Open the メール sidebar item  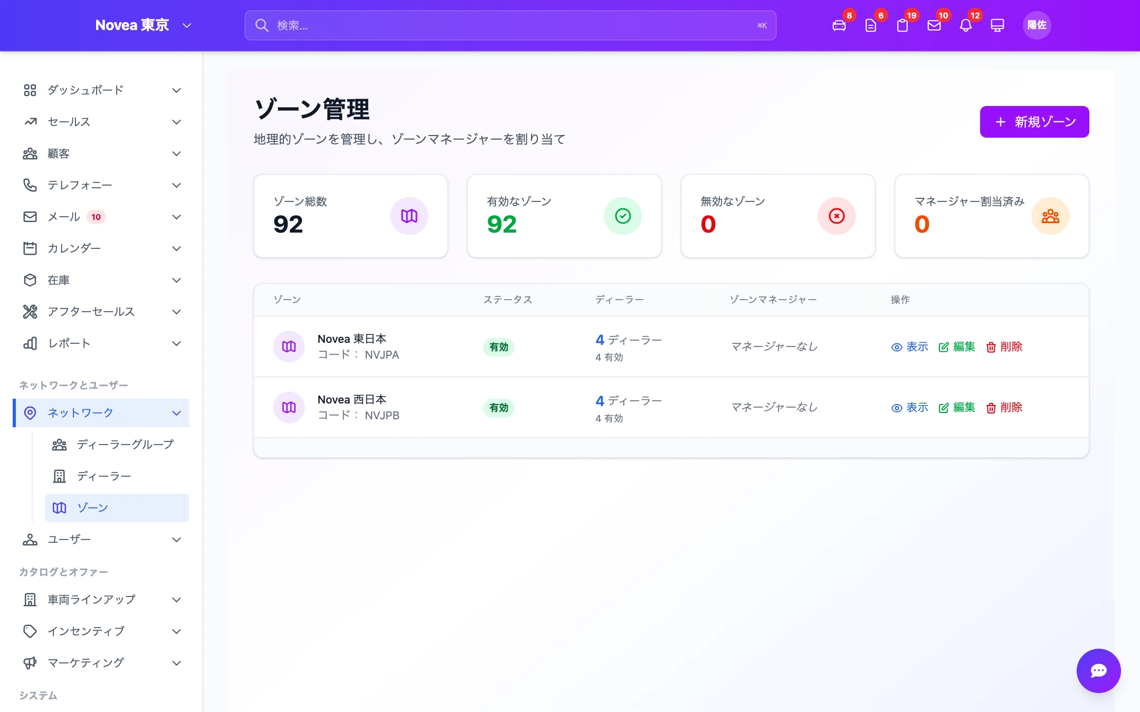(x=101, y=217)
